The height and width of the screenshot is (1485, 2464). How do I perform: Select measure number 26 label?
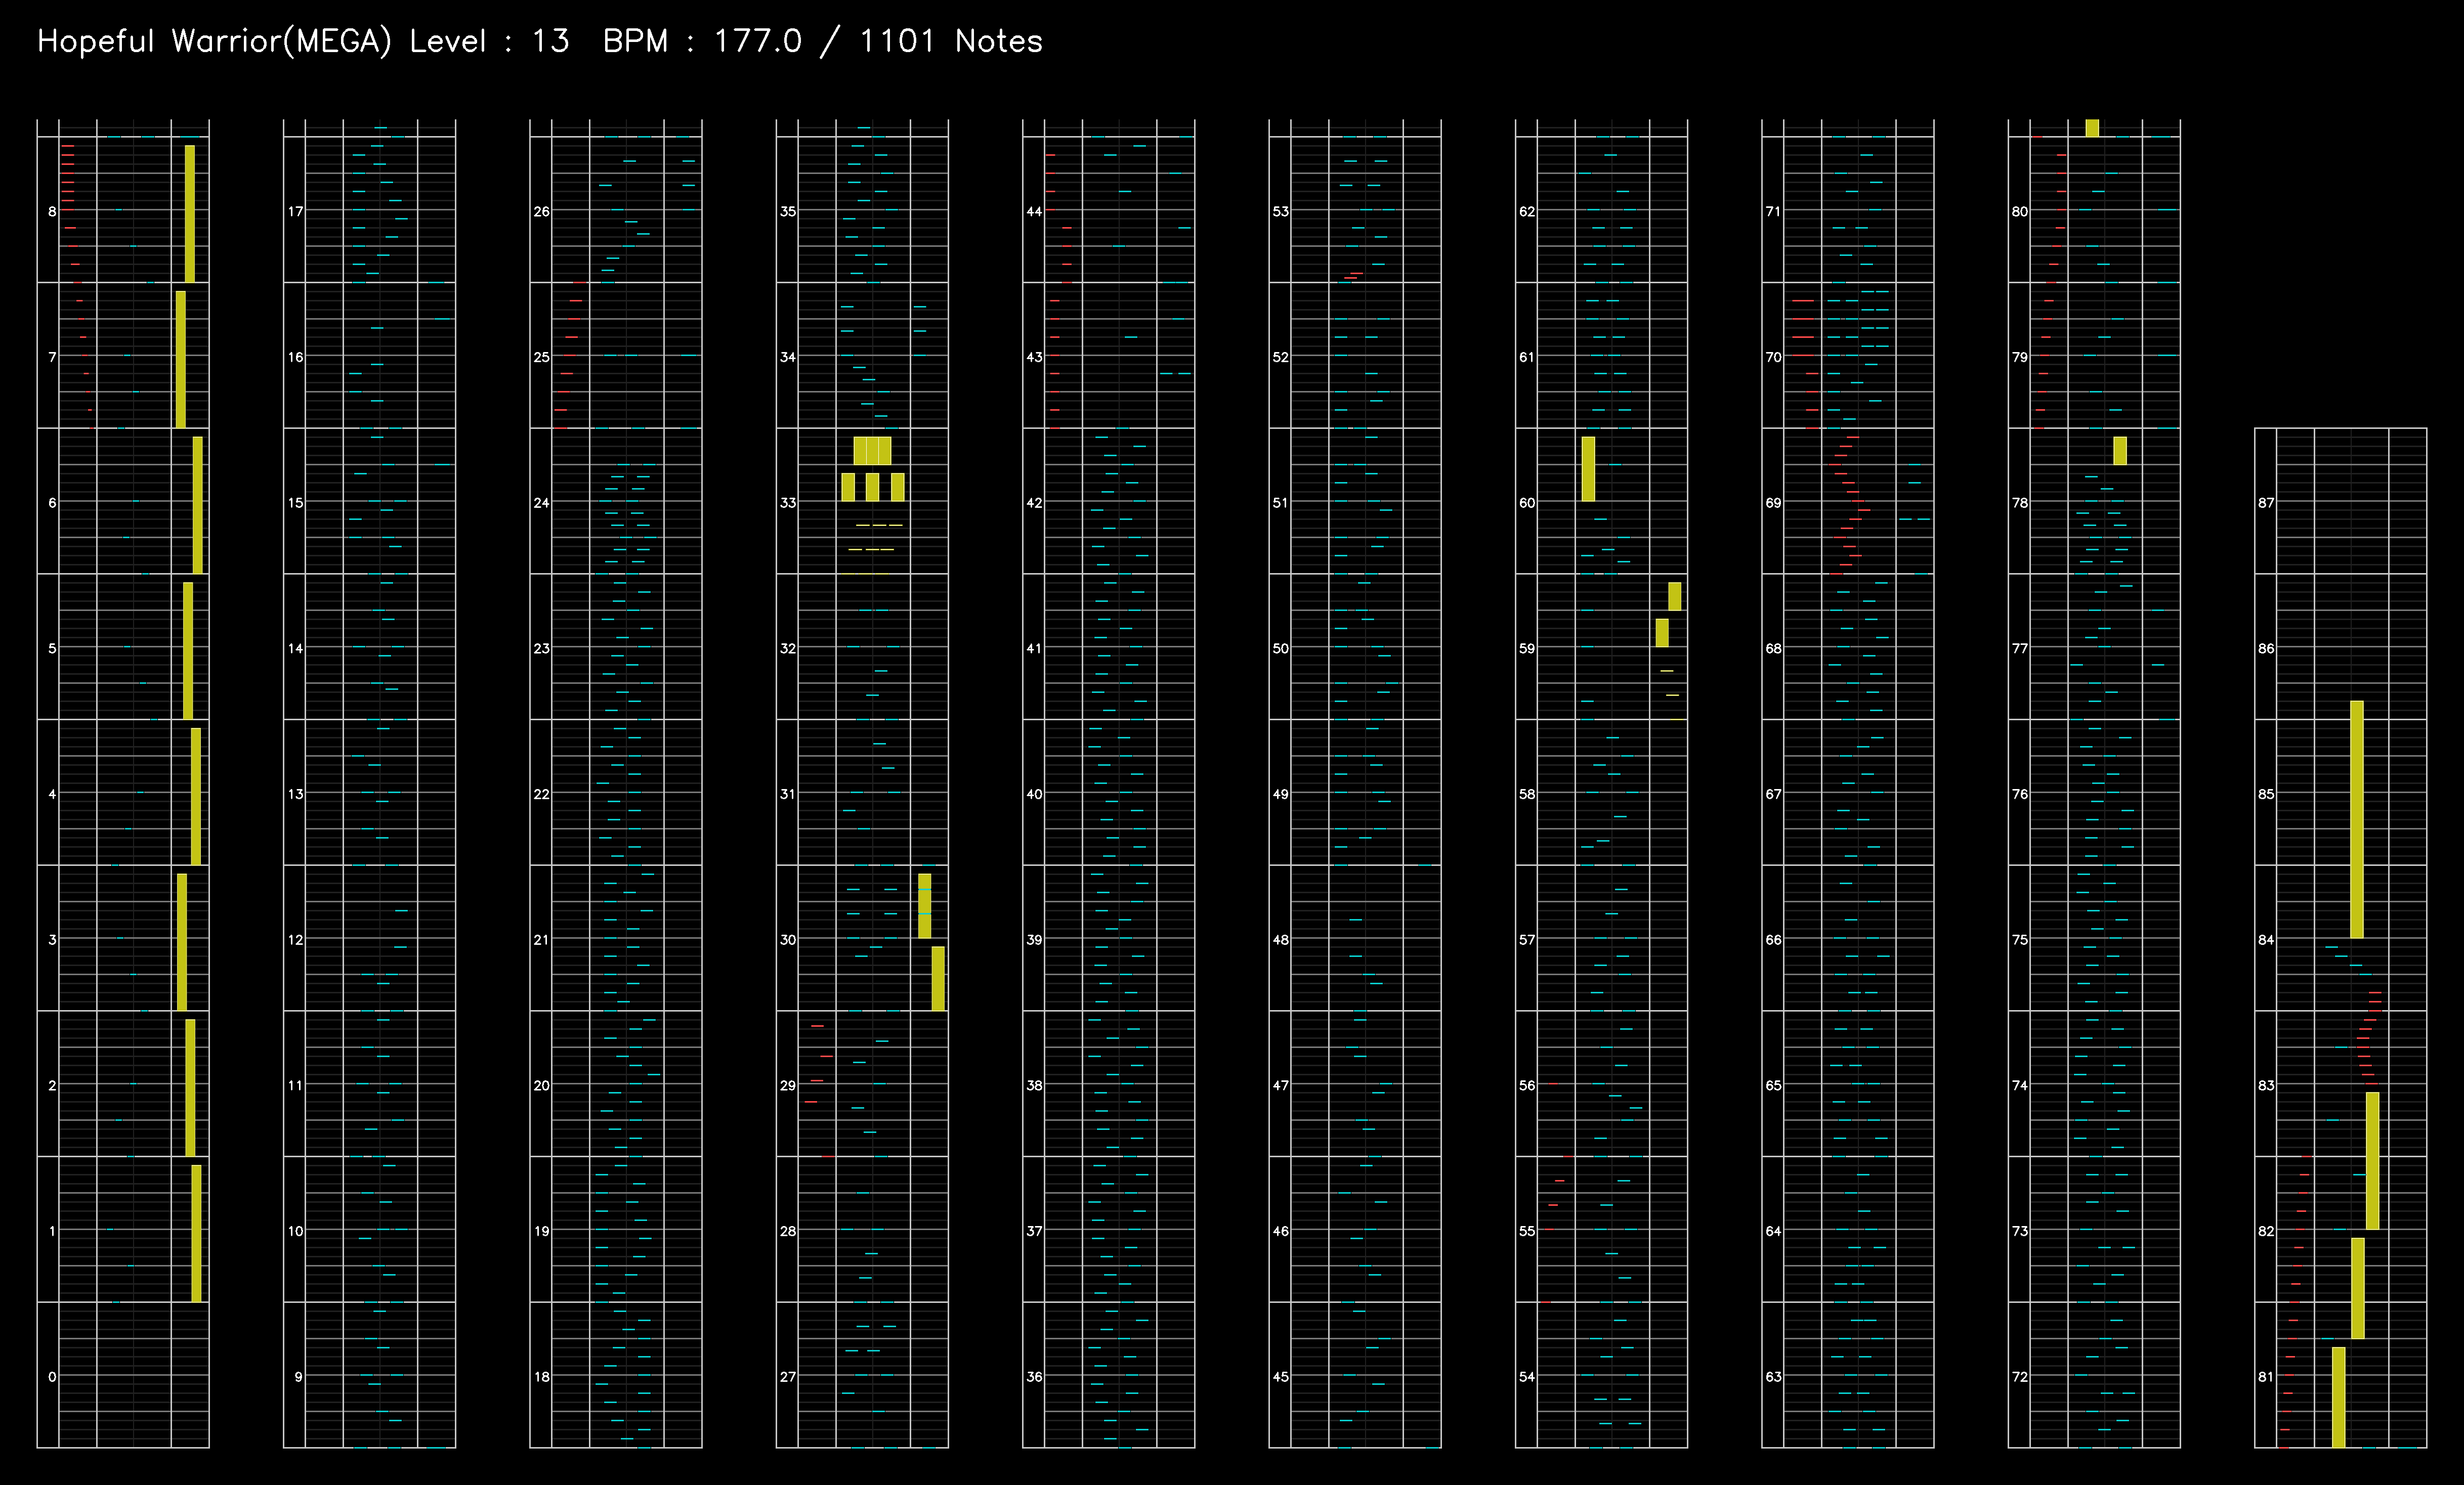[x=542, y=212]
